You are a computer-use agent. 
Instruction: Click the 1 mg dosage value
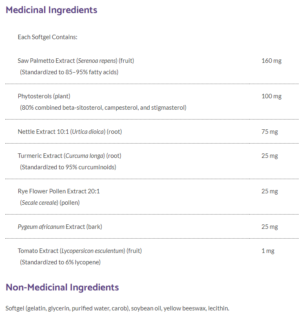click(268, 251)
